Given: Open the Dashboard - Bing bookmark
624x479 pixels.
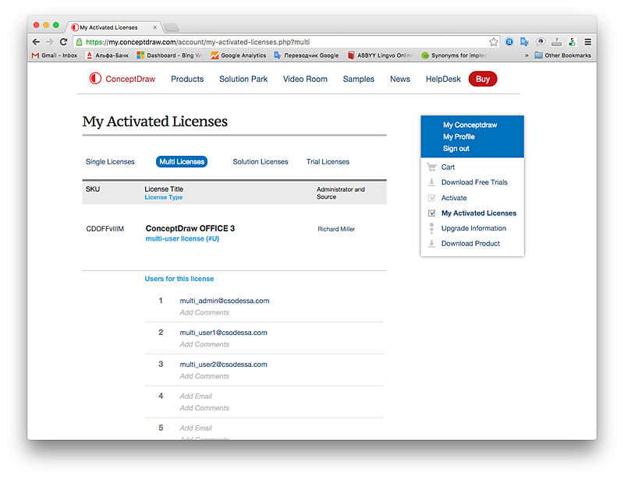Looking at the screenshot, I should click(x=170, y=55).
